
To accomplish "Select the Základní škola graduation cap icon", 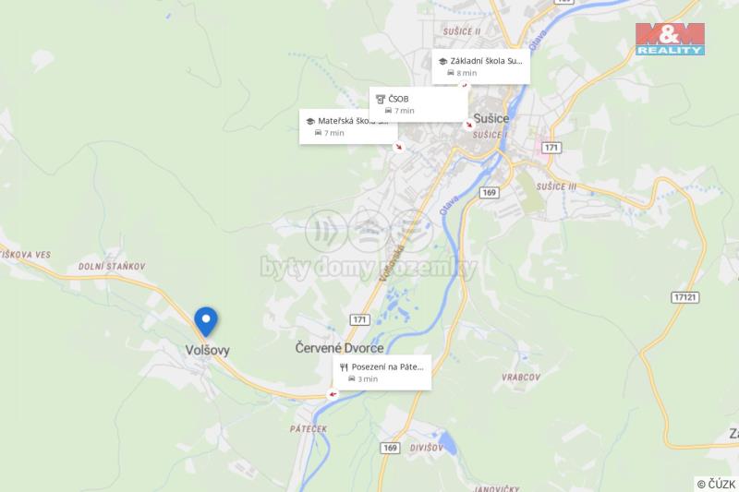I will point(442,61).
